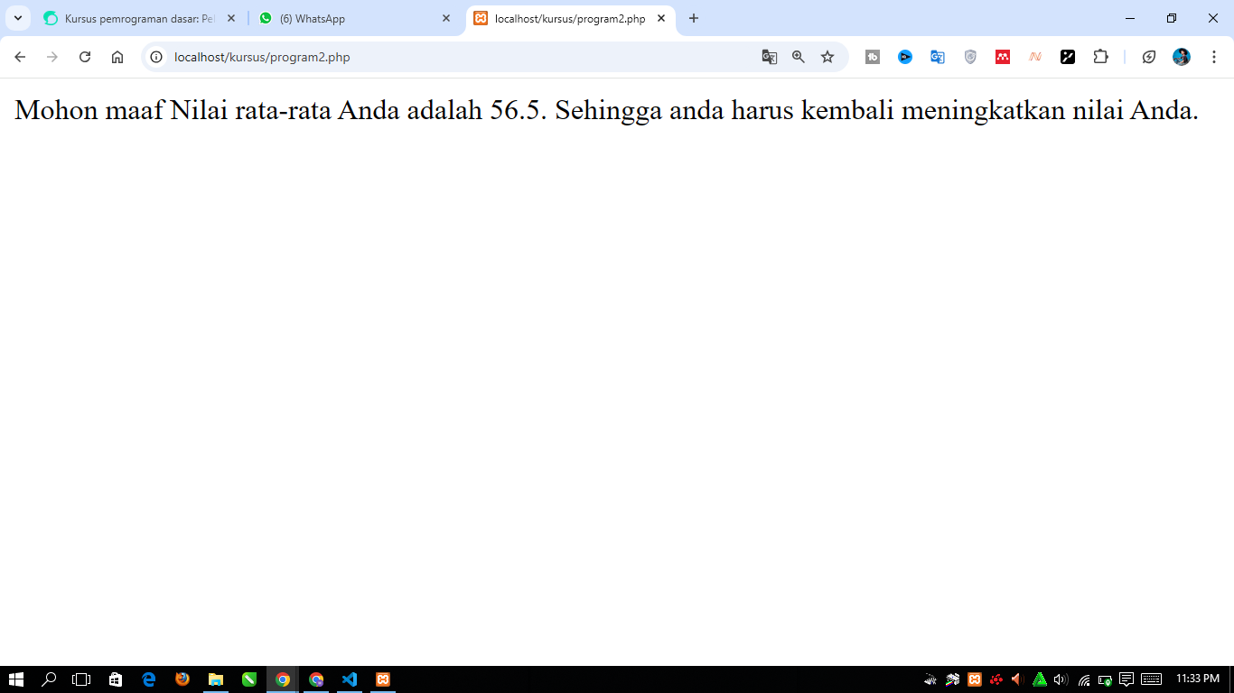The height and width of the screenshot is (693, 1234).
Task: Reload the program2.php page
Action: (x=85, y=57)
